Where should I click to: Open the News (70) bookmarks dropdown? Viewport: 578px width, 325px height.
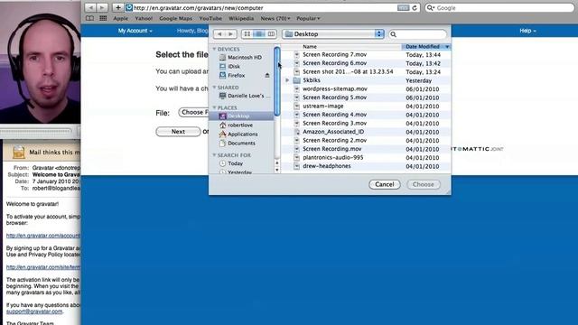coord(275,18)
